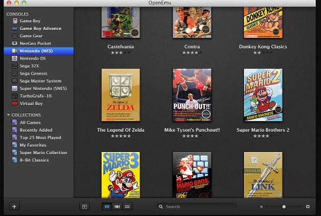This screenshot has width=321, height=216.
Task: Adjust the cover size slider knob
Action: coord(284,207)
